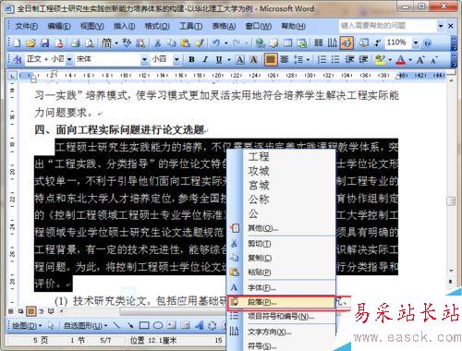The image size is (462, 351).
Task: Toggle italic formatting with the I button
Action: coord(205,59)
